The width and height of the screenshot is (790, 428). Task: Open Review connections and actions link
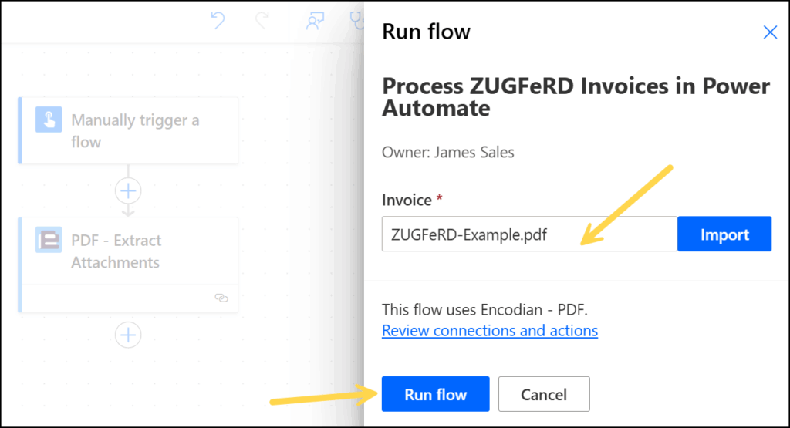[x=490, y=330]
